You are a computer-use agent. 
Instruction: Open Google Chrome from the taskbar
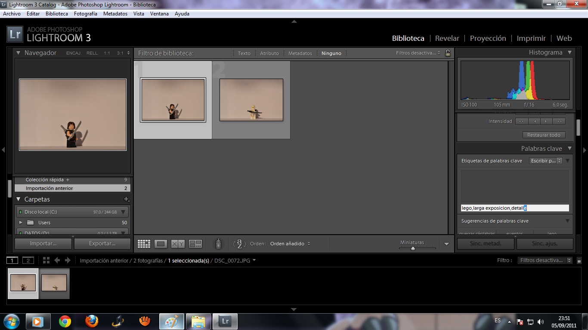65,321
